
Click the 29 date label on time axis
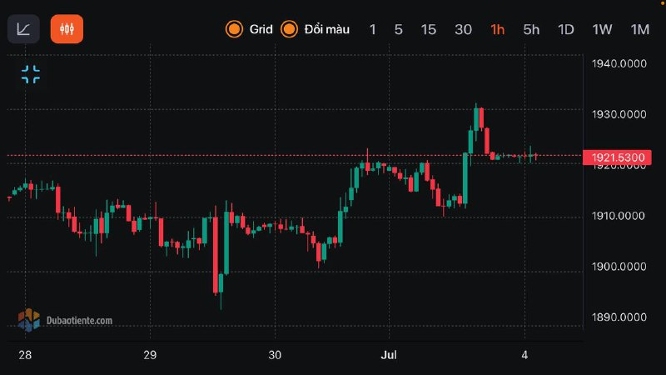click(150, 353)
